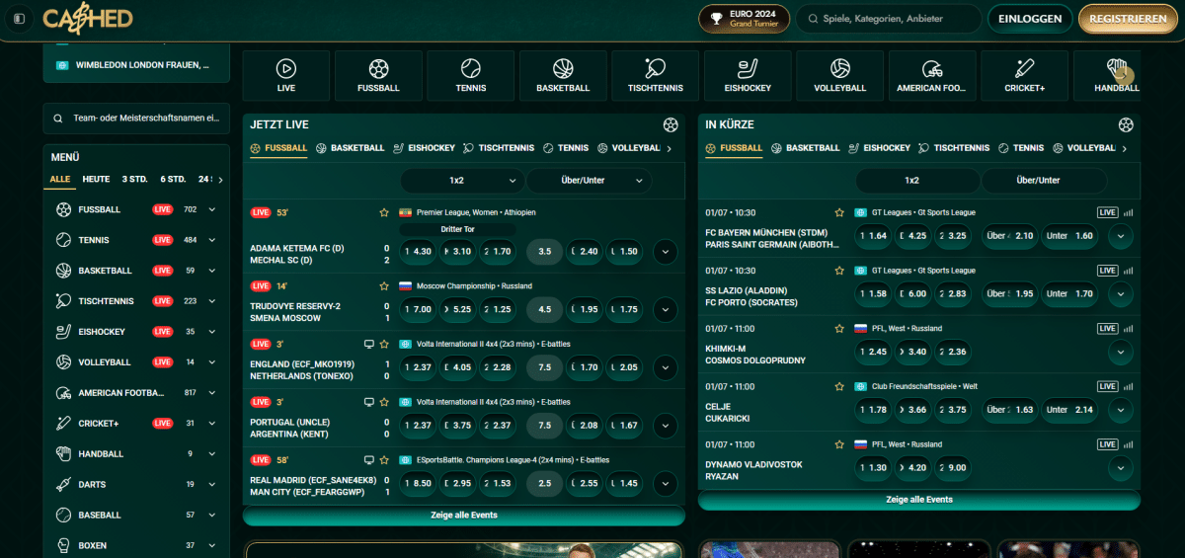This screenshot has width=1185, height=558.
Task: Switch In Kürze to Tischtennis tab
Action: [954, 148]
